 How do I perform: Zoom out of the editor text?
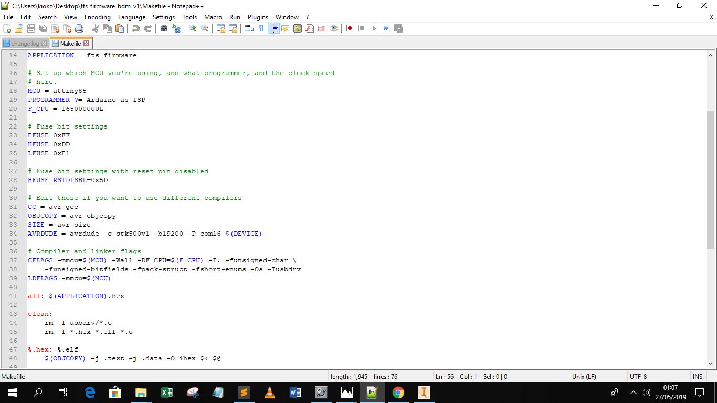coord(205,28)
